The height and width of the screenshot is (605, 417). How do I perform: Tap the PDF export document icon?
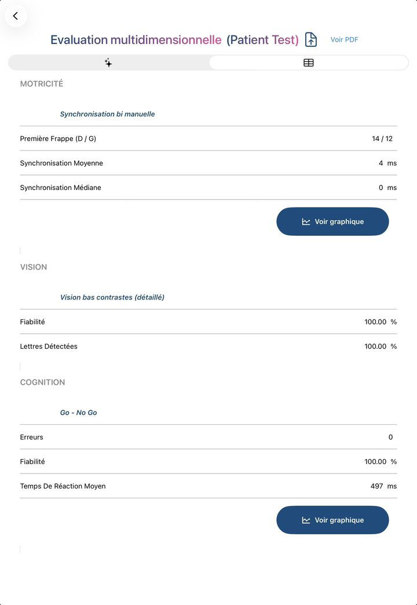pos(311,39)
